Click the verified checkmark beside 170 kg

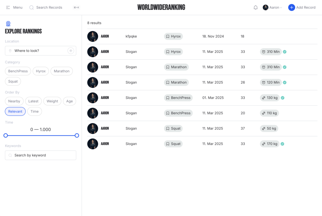pos(282,144)
